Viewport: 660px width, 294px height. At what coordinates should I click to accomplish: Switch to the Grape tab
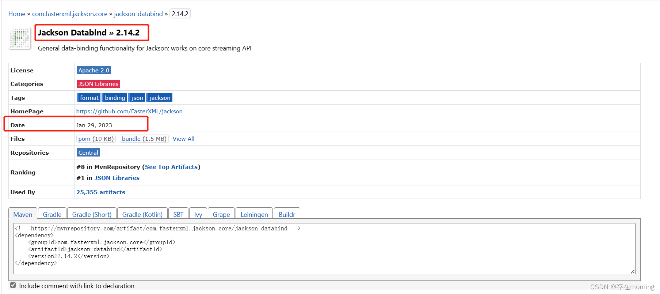(x=221, y=214)
